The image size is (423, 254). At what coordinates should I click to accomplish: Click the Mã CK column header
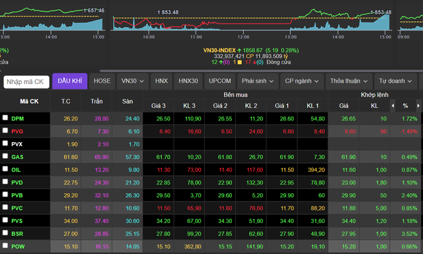(x=29, y=101)
